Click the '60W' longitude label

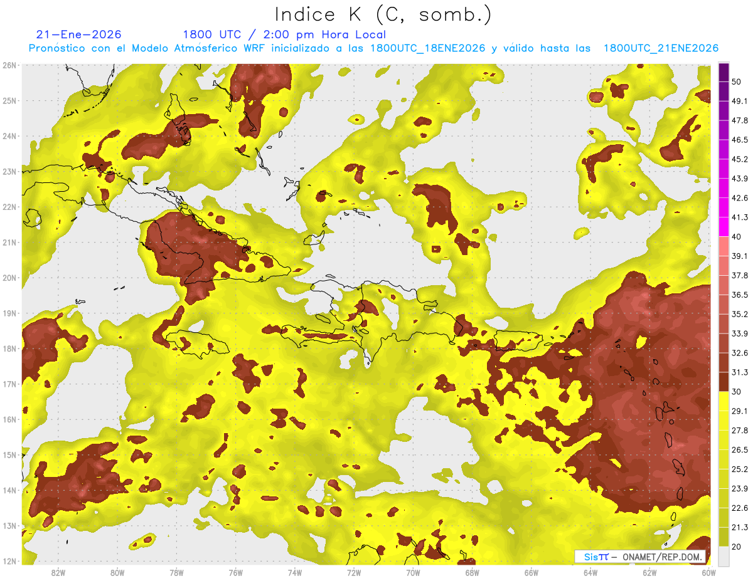coord(708,572)
